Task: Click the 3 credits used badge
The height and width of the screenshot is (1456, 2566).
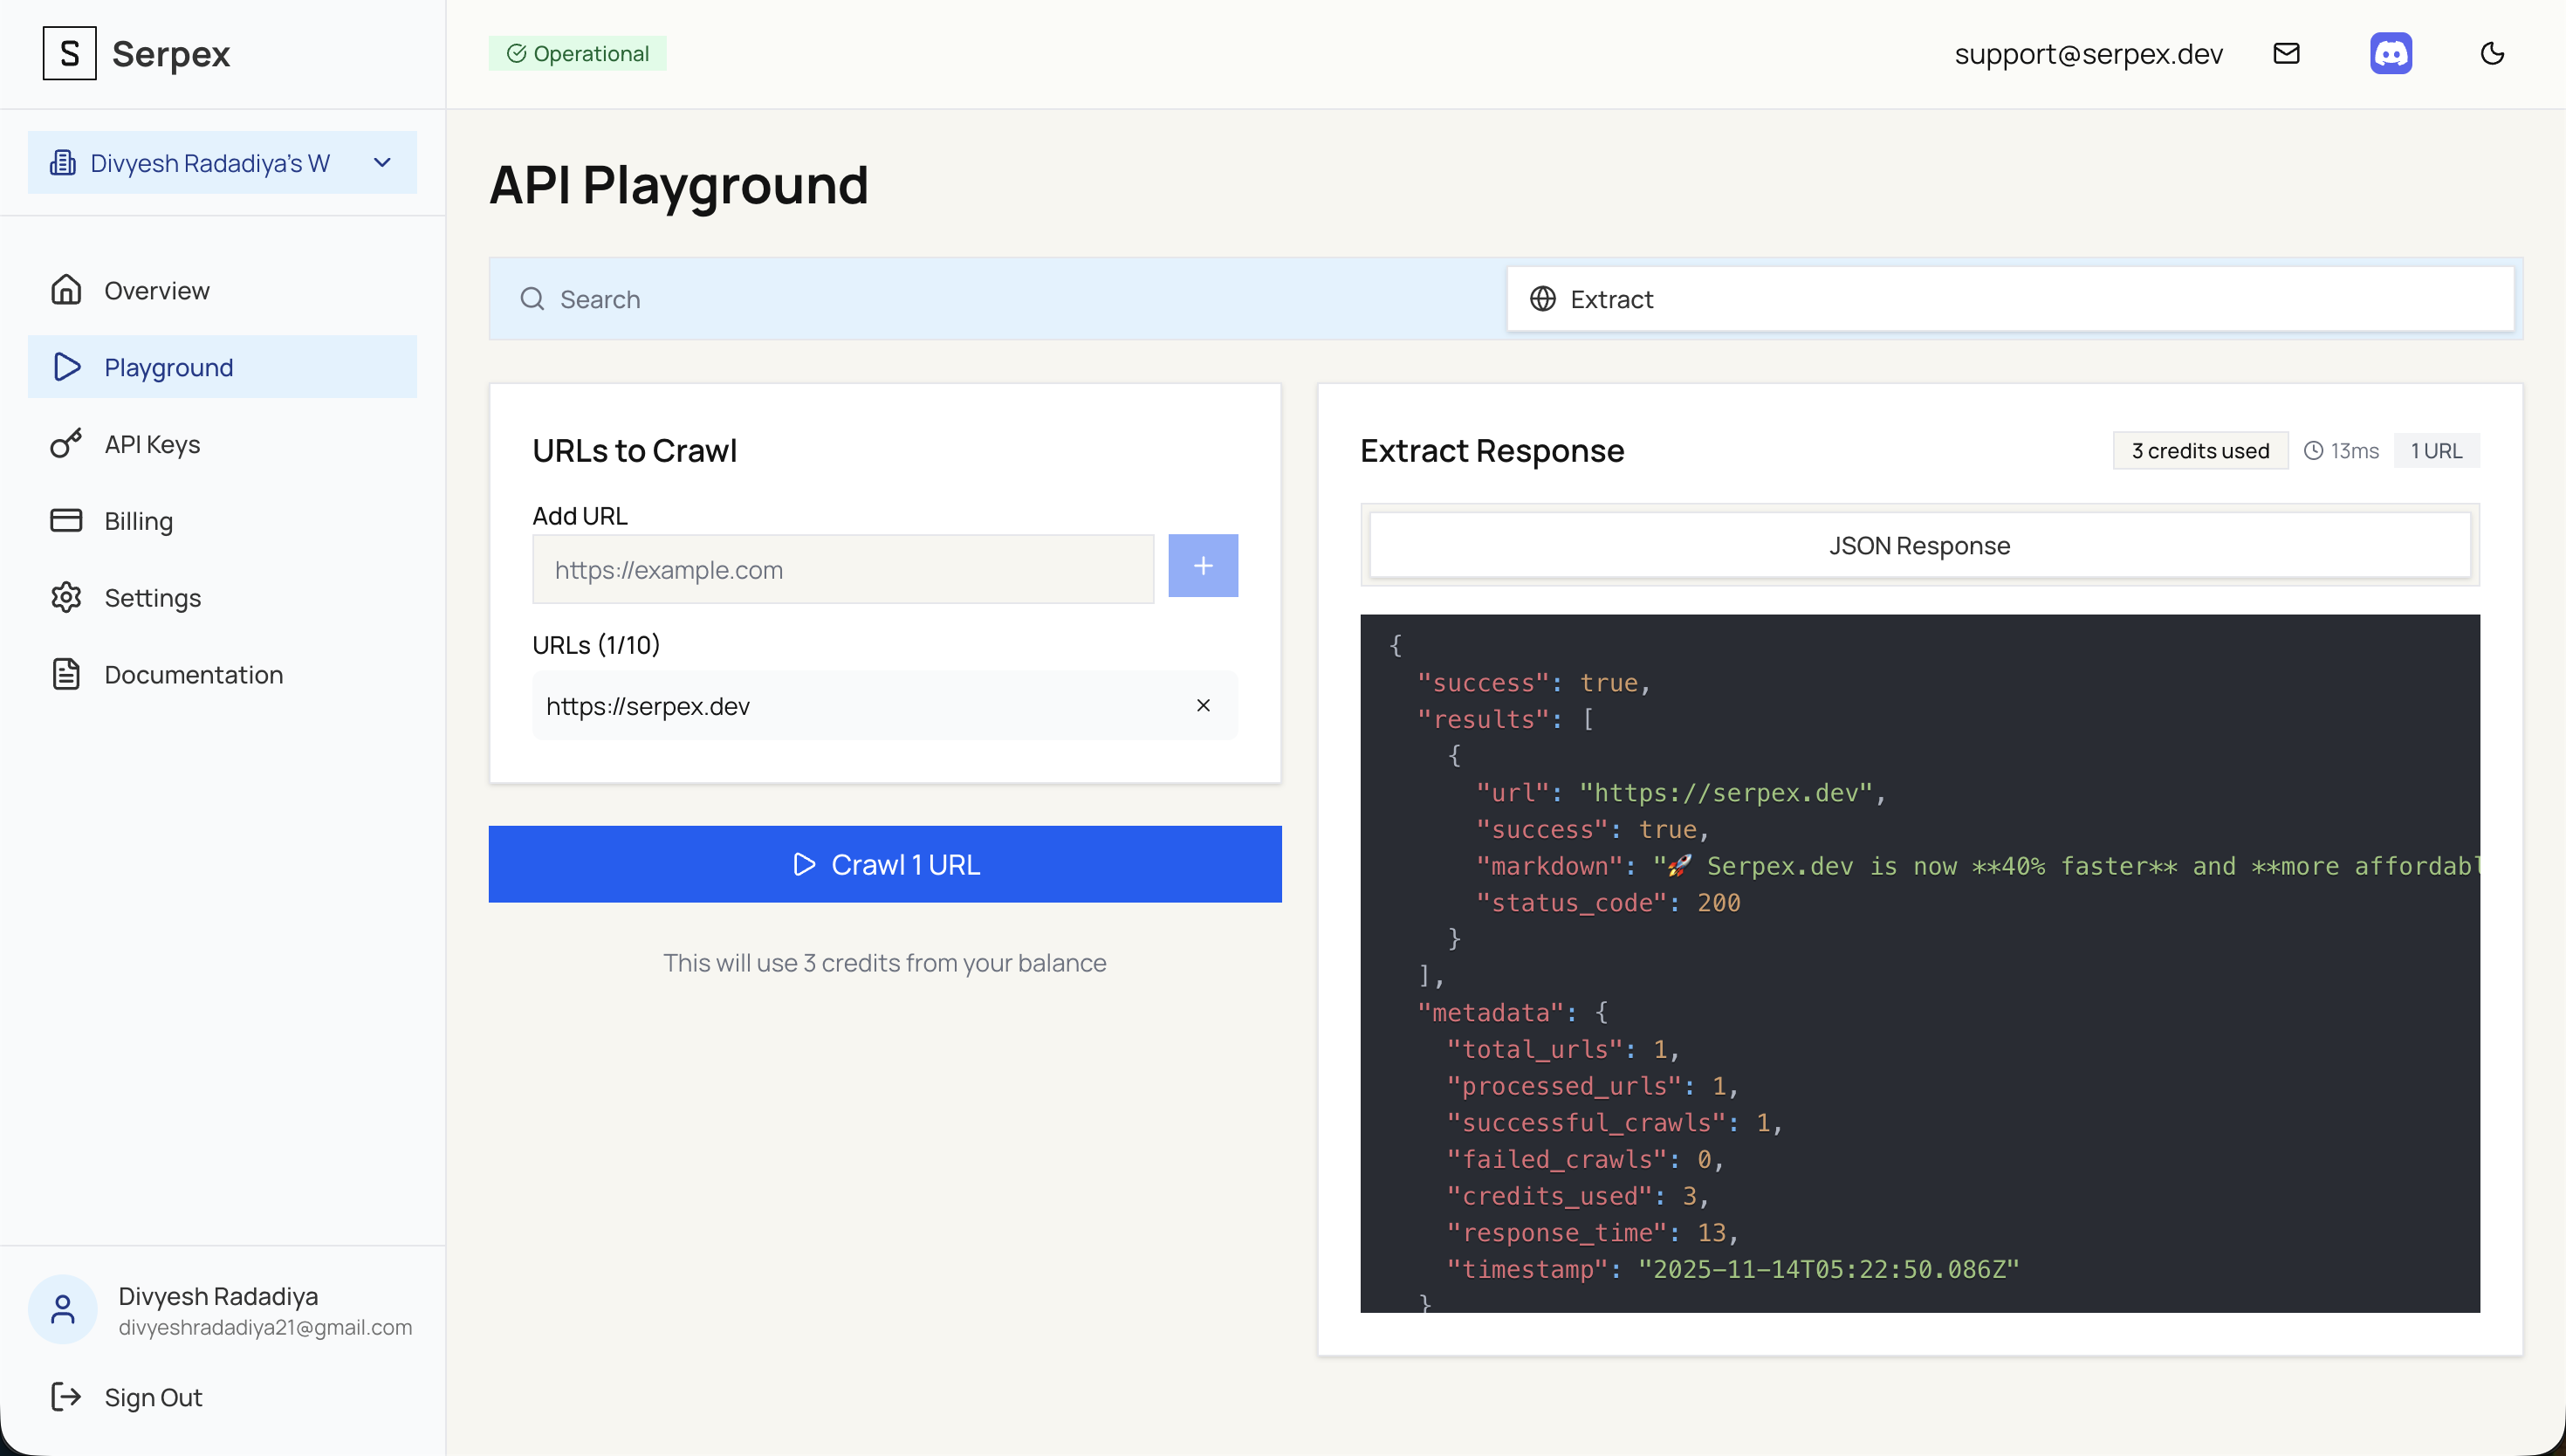Action: click(2200, 450)
